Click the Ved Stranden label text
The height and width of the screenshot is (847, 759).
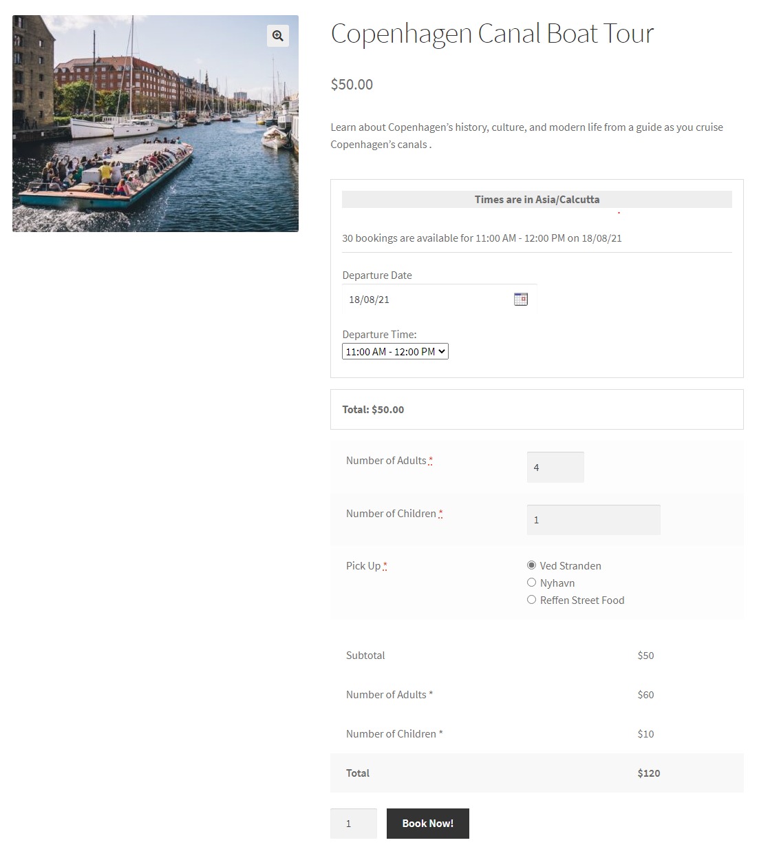click(570, 566)
